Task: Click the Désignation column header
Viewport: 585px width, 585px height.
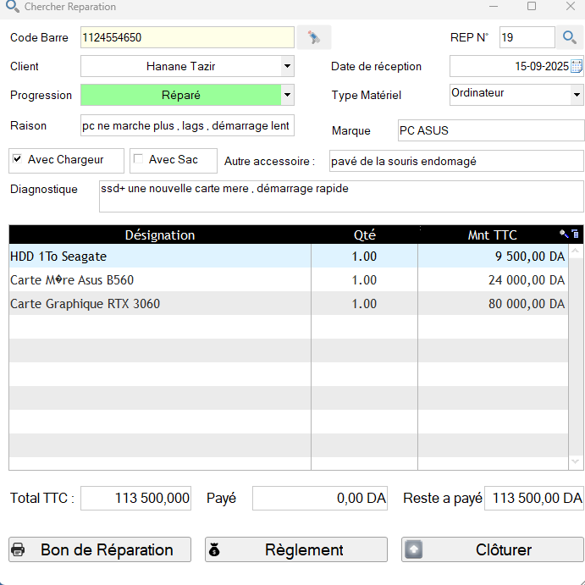Action: click(x=160, y=235)
